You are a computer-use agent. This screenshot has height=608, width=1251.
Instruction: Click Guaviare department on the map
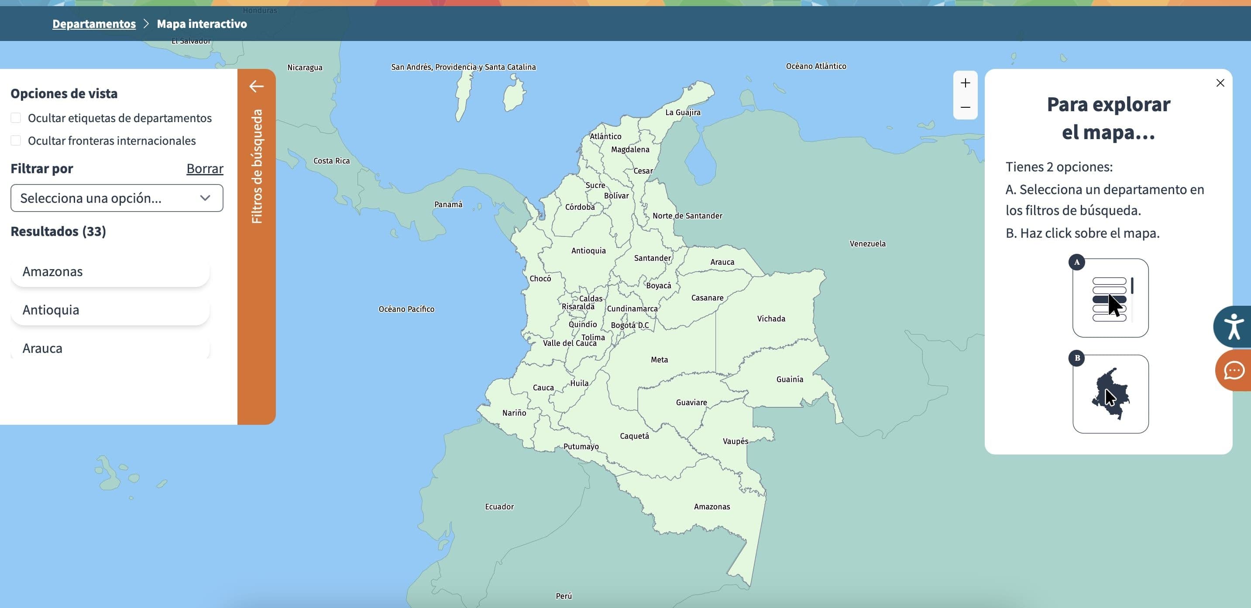(691, 402)
